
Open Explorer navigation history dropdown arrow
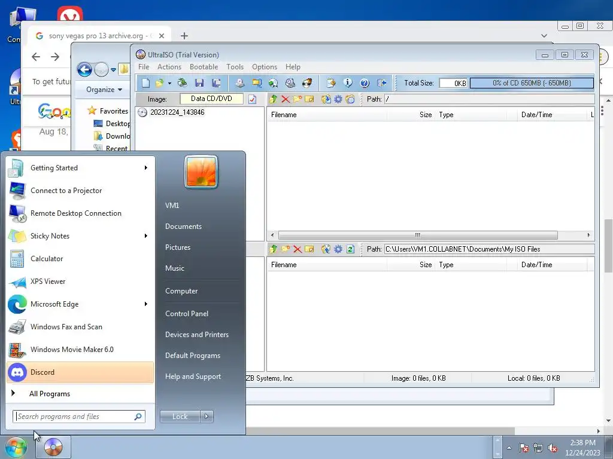[113, 70]
